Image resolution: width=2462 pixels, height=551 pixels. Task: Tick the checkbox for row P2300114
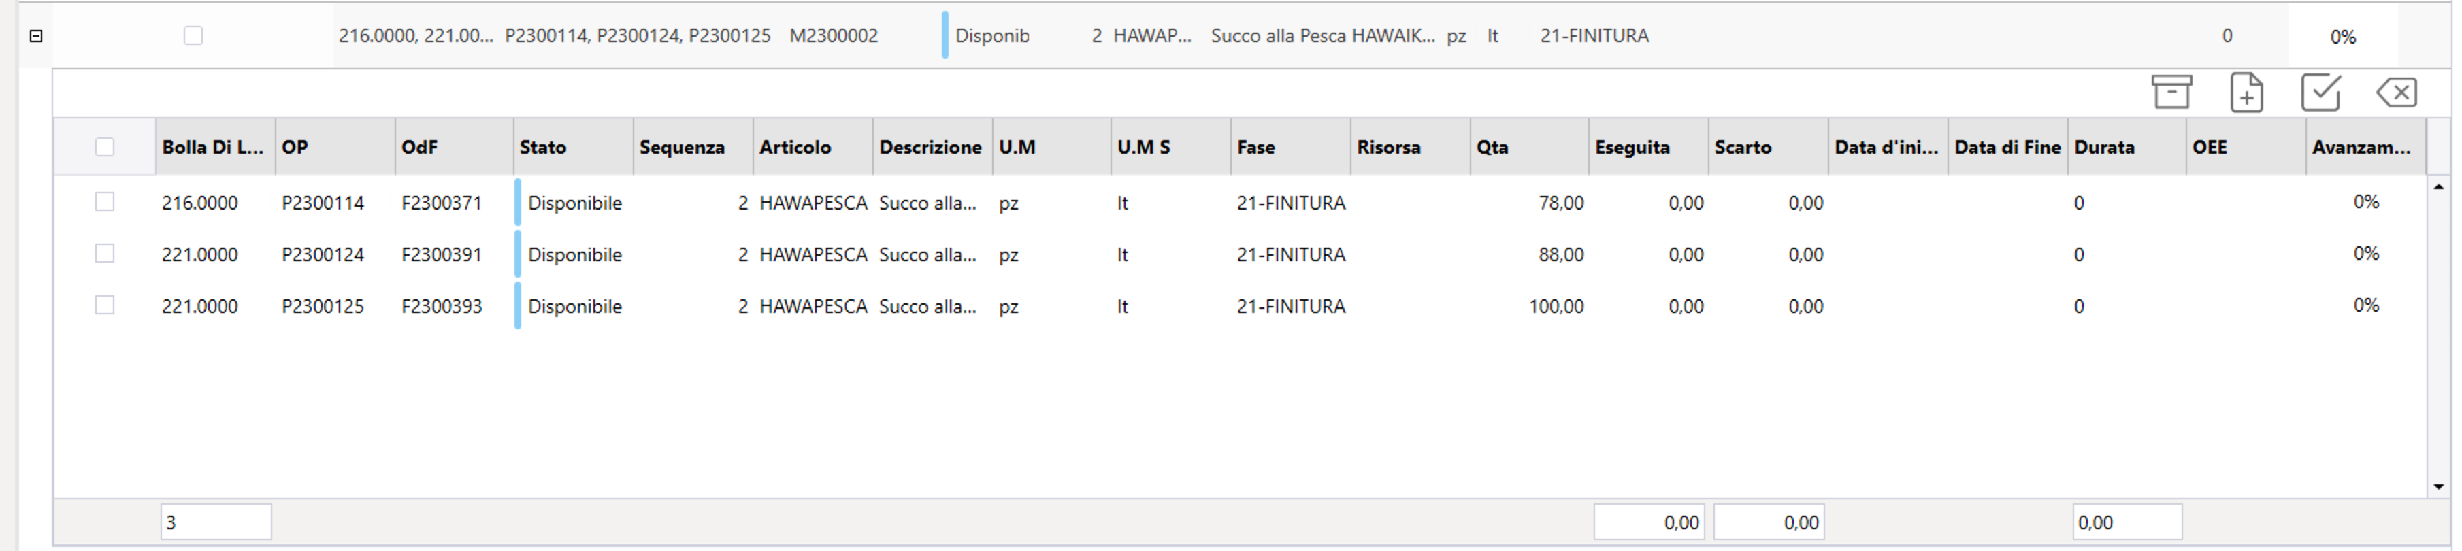105,201
